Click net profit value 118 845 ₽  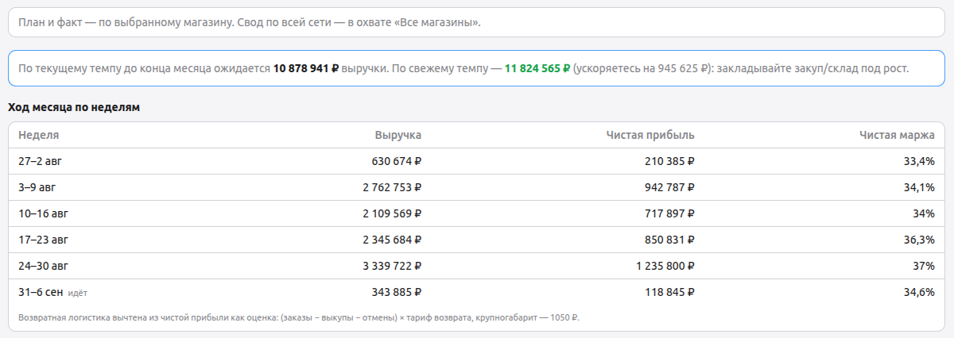[670, 292]
